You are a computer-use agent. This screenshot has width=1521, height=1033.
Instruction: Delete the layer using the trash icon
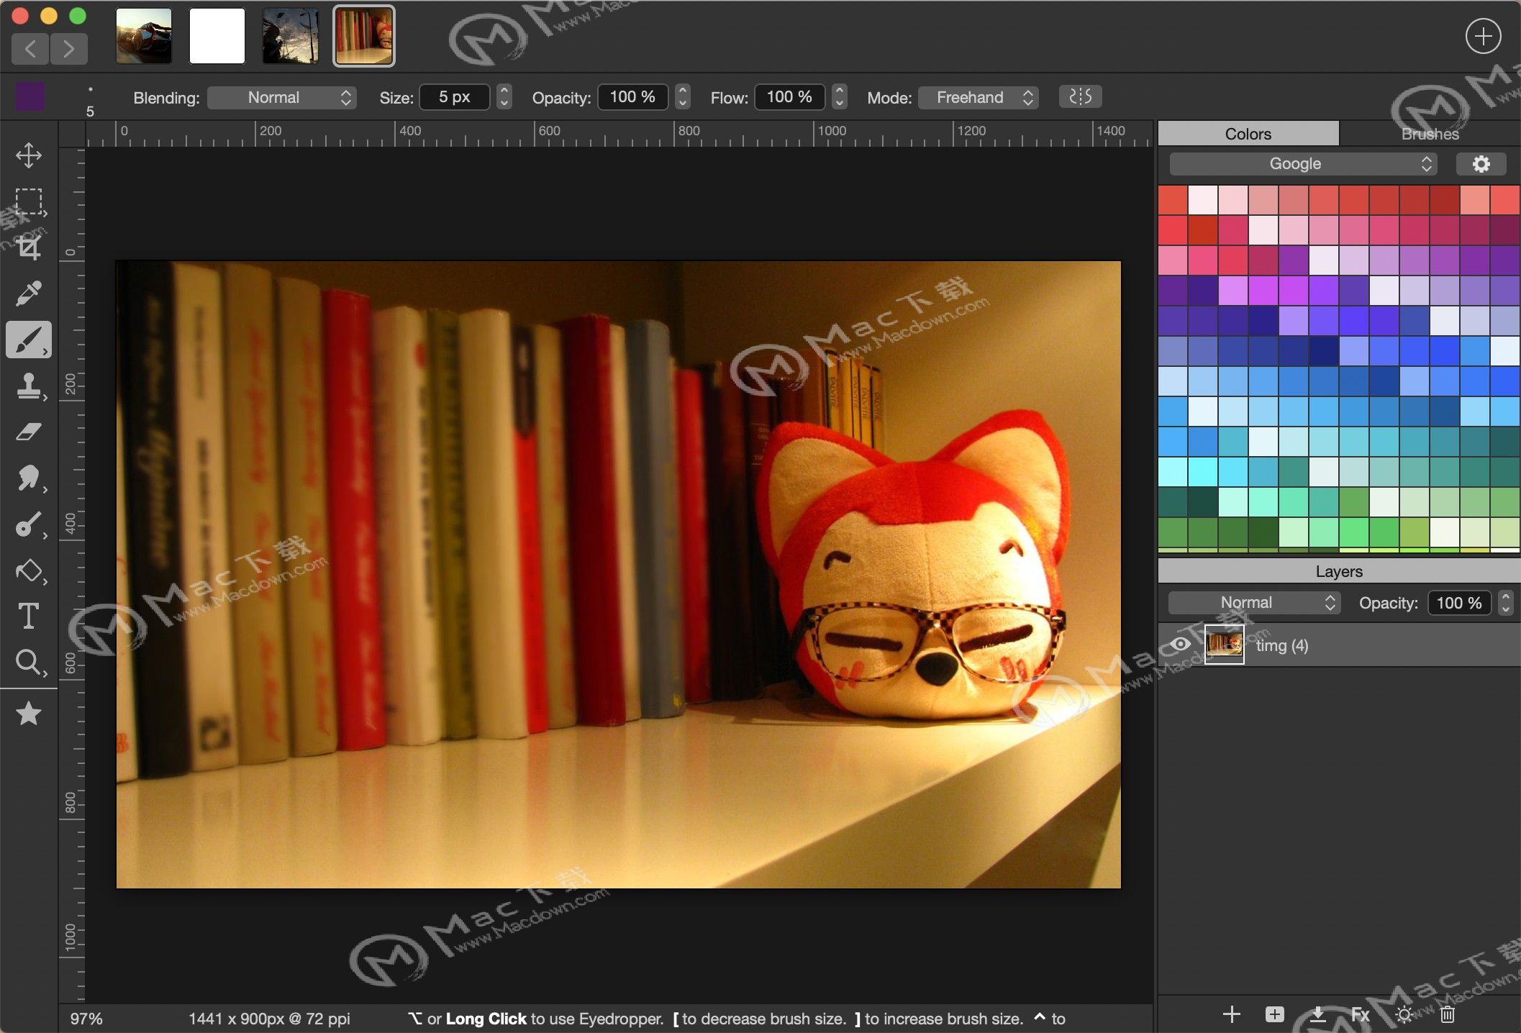[x=1448, y=1014]
